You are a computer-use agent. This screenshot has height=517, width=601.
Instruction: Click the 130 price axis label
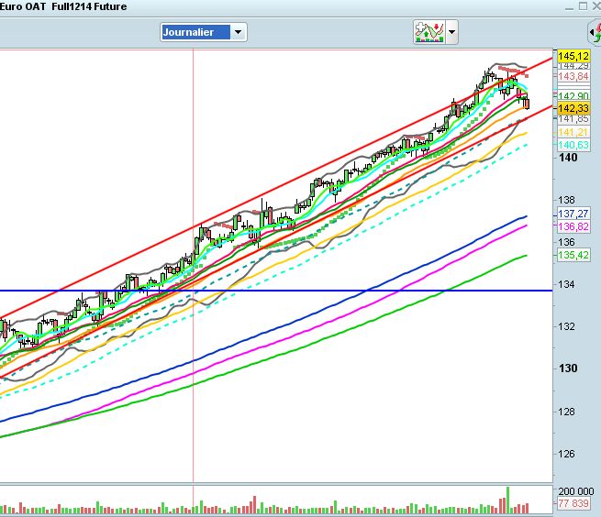click(x=568, y=368)
